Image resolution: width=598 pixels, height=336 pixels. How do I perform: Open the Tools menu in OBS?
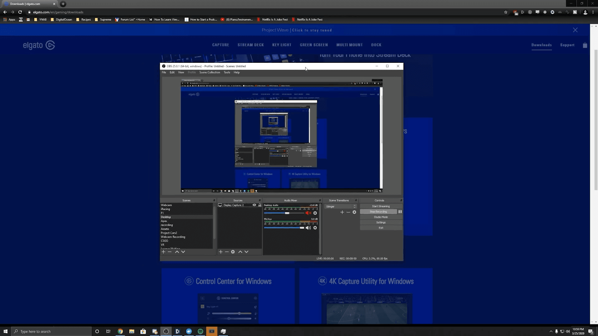click(227, 72)
